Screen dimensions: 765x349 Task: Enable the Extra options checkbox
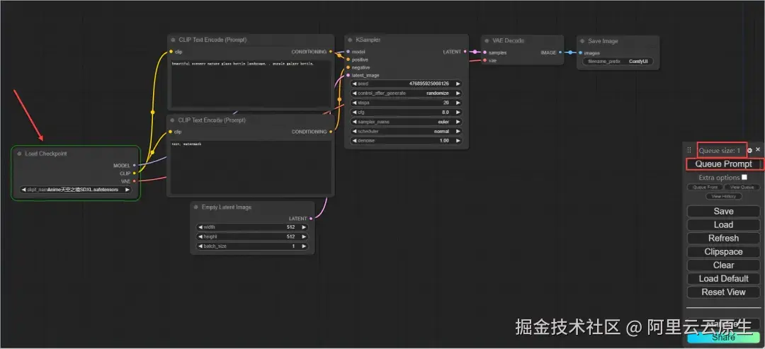pos(744,178)
